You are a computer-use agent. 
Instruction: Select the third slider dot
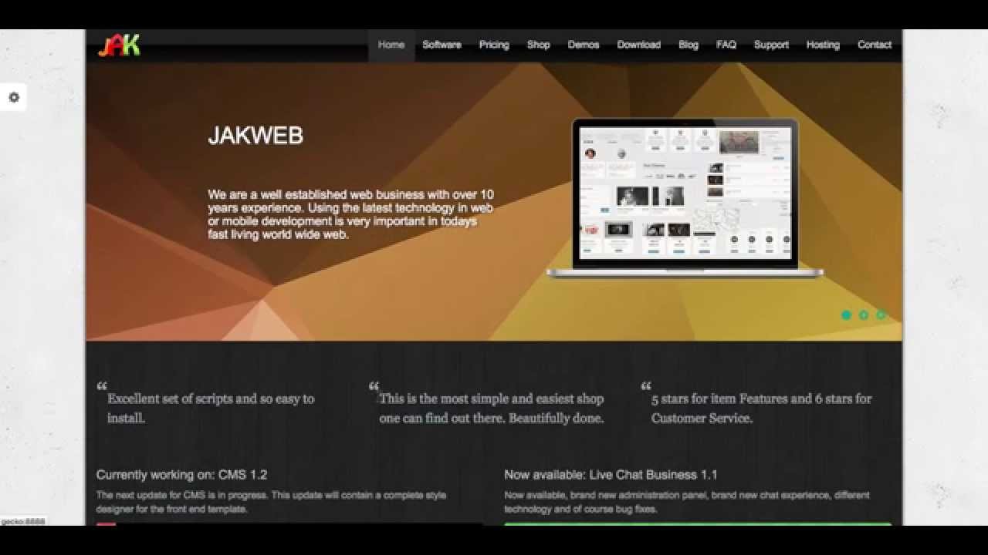tap(880, 314)
